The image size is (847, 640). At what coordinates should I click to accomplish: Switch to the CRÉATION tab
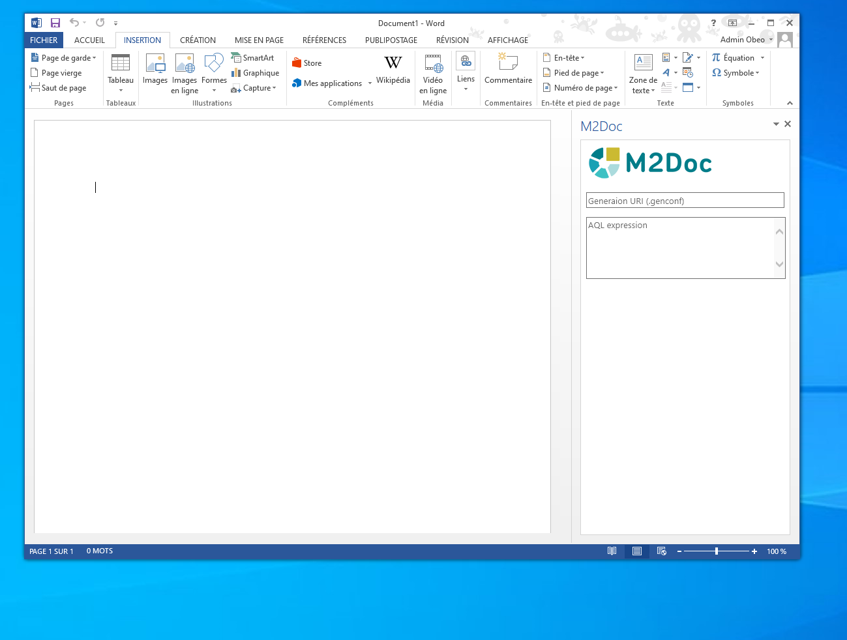(198, 40)
